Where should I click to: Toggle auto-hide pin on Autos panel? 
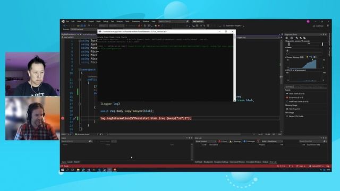point(189,138)
